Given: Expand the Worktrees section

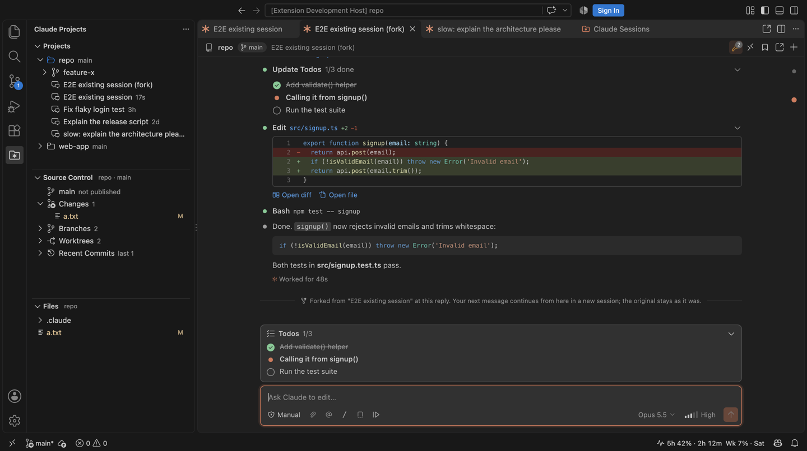Looking at the screenshot, I should (x=40, y=241).
